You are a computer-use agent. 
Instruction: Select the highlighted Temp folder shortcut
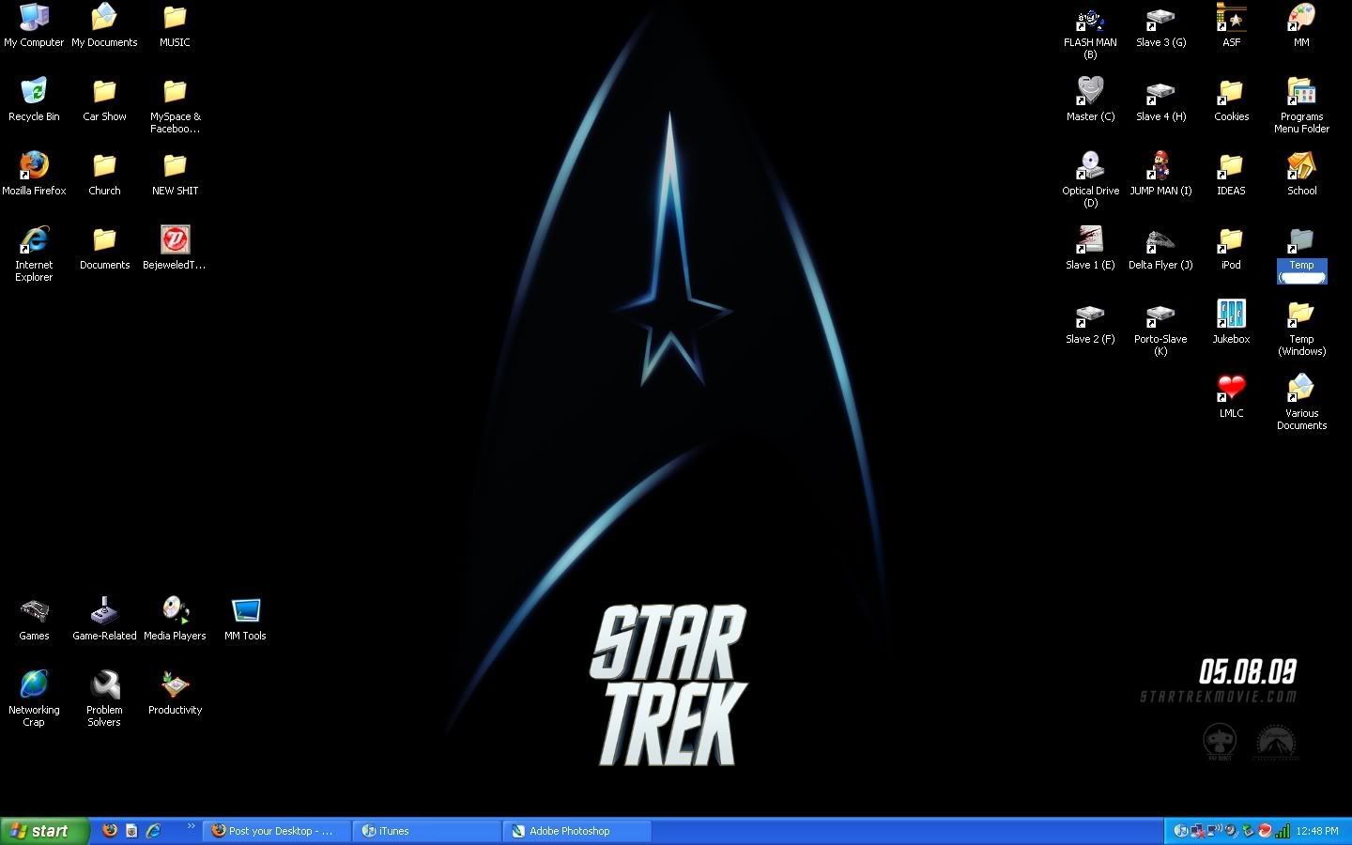pyautogui.click(x=1301, y=253)
